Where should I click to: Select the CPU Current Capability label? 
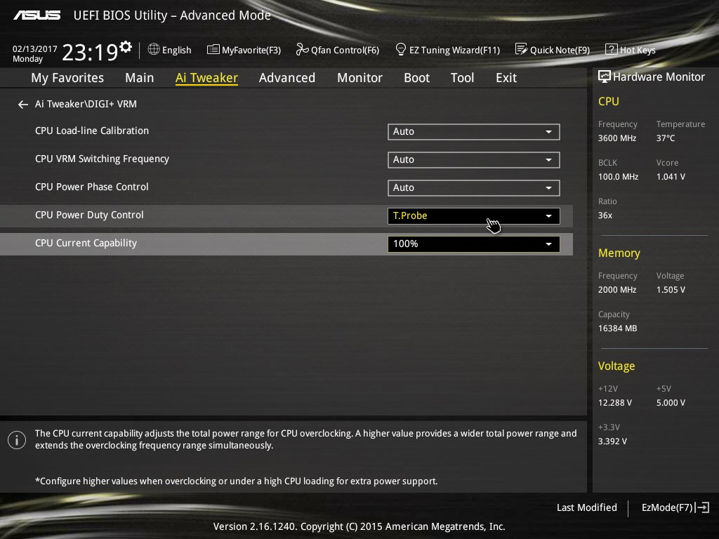pos(86,243)
